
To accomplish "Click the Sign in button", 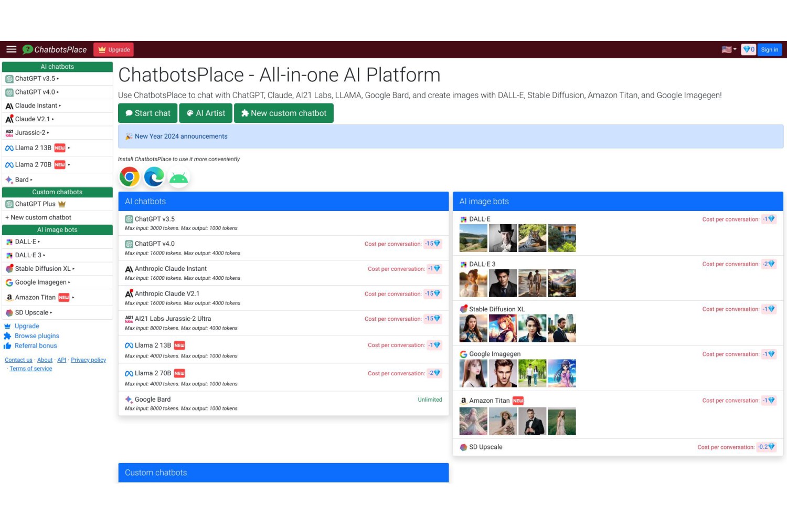I will (x=770, y=49).
